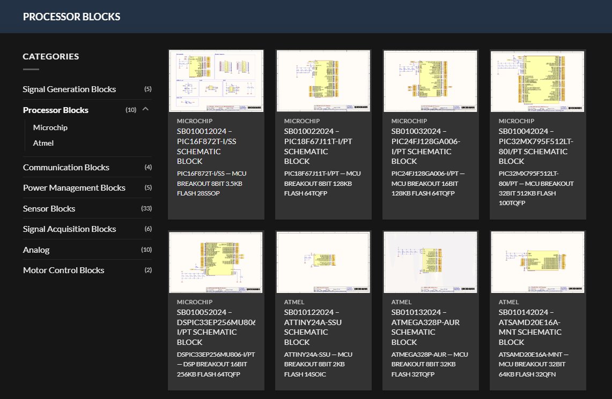
Task: Open PIC18F67J11T-I/PT schematic thumbnail
Action: click(323, 81)
